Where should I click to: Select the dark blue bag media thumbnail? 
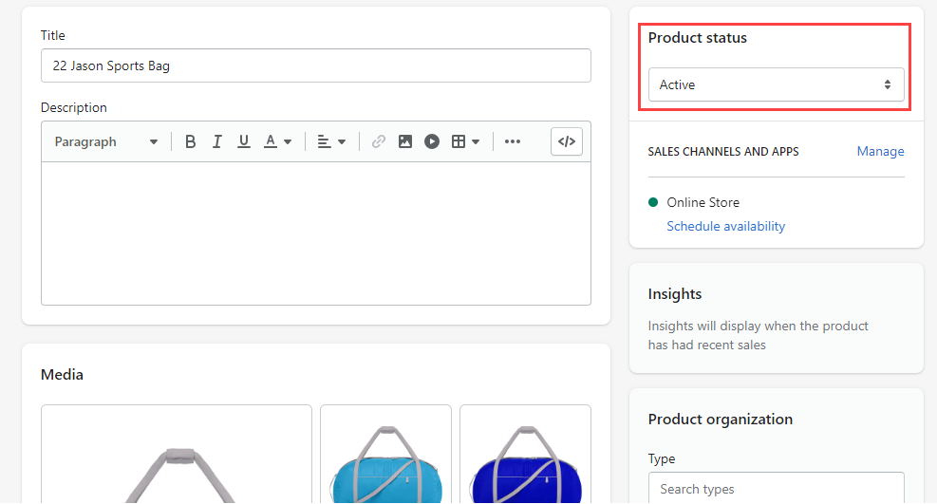coord(525,456)
